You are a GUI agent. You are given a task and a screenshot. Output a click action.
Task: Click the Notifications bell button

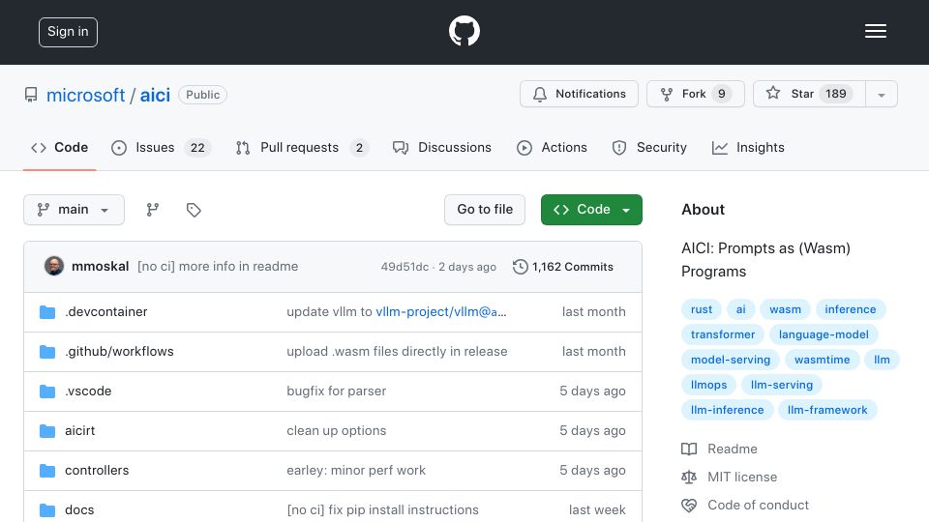(579, 94)
